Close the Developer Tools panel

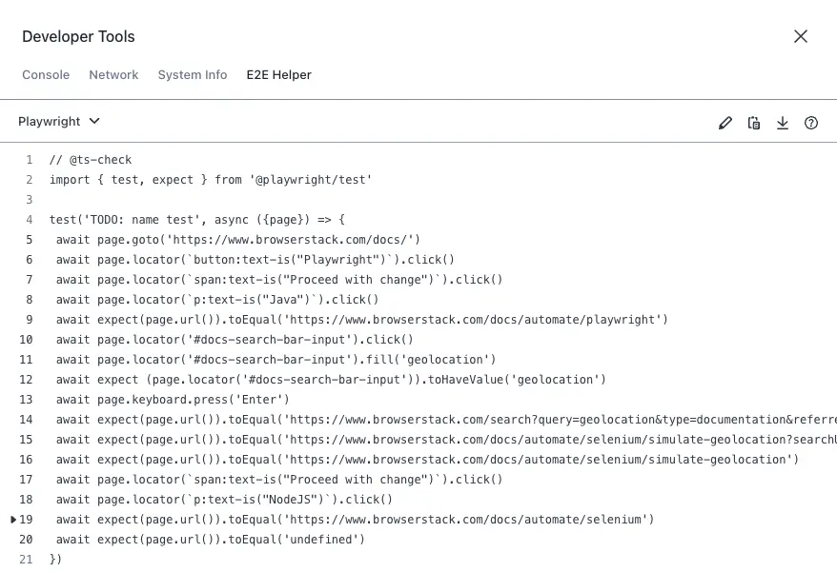(x=801, y=36)
